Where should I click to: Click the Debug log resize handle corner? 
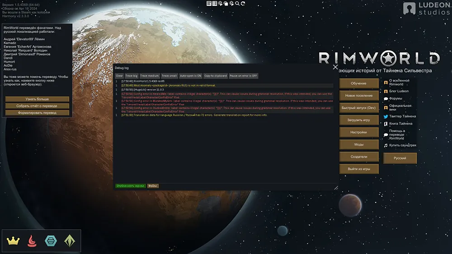(336, 188)
